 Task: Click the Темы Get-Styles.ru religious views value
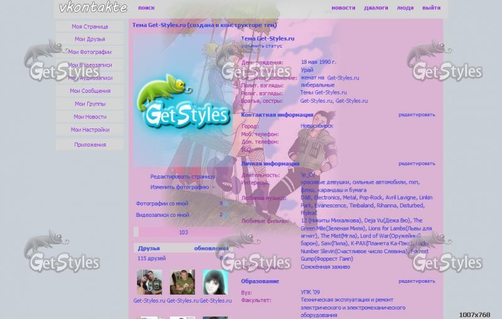324,92
